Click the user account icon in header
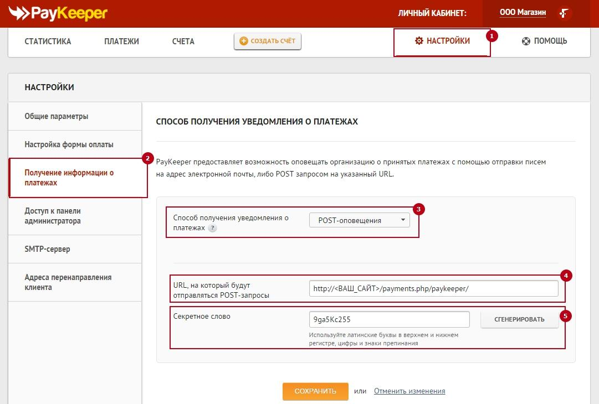Image resolution: width=599 pixels, height=404 pixels. [x=564, y=13]
